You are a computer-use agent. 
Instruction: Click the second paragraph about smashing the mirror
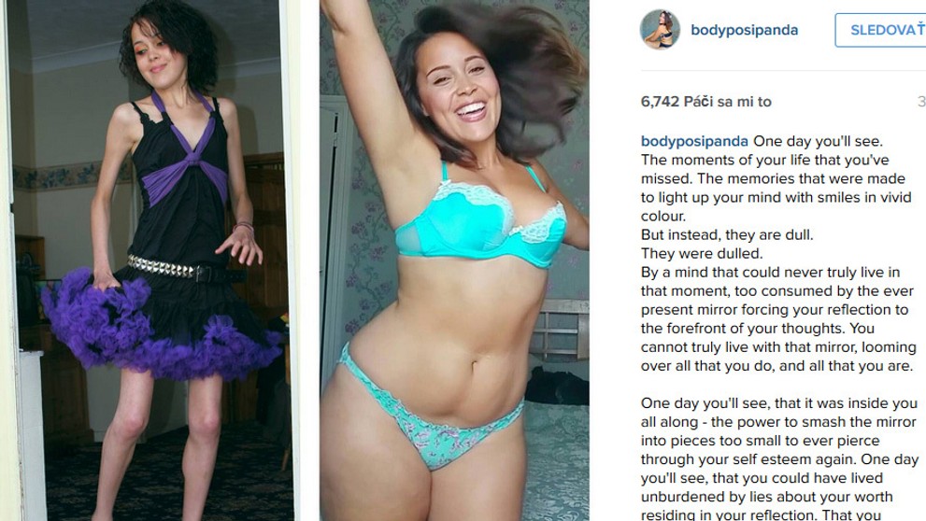[x=779, y=458]
